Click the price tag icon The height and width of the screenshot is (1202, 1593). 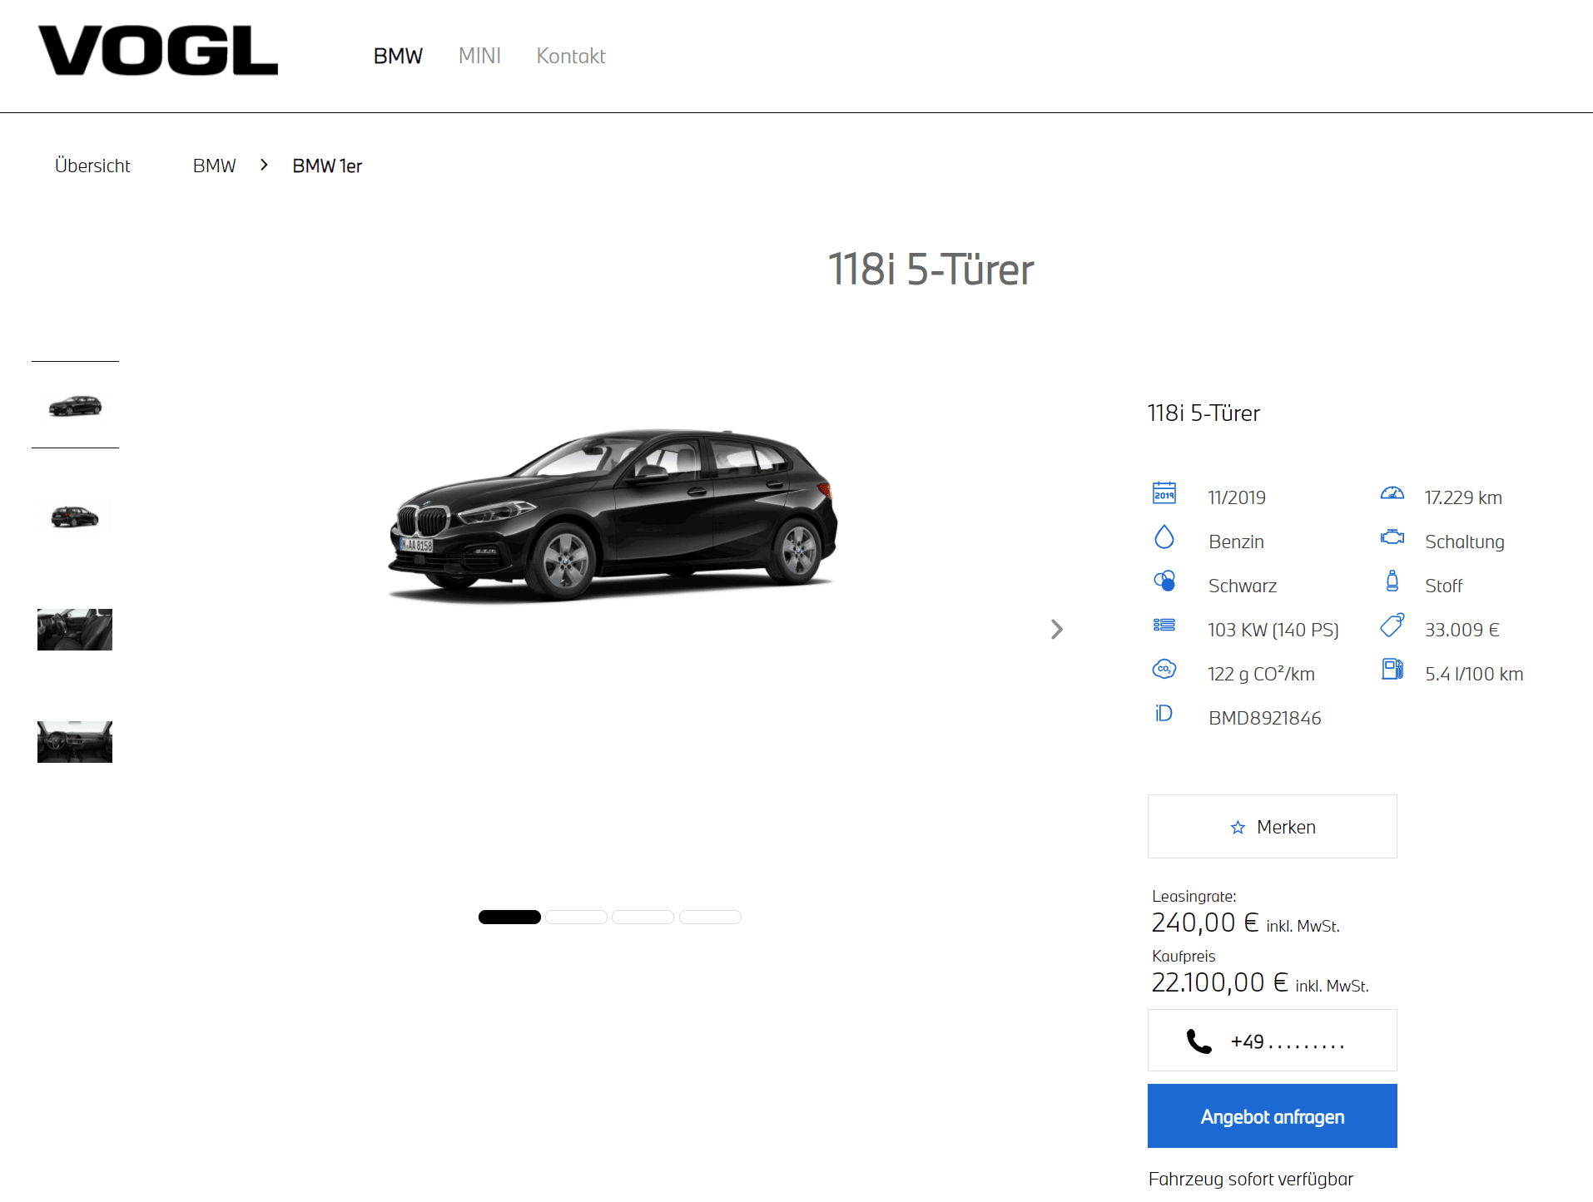(1392, 625)
